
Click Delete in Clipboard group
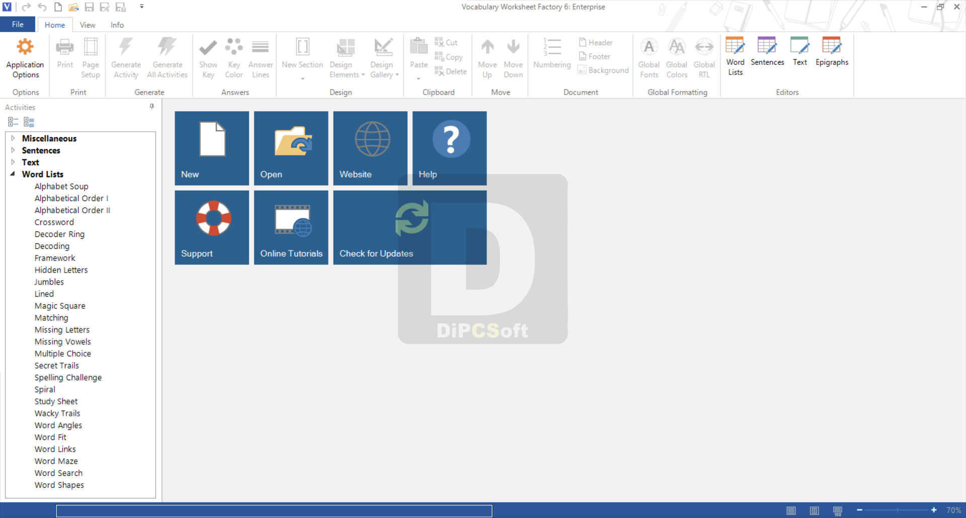[450, 71]
